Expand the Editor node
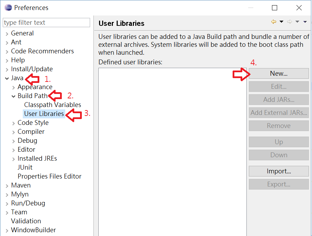Image resolution: width=312 pixels, height=236 pixels. pyautogui.click(x=13, y=150)
